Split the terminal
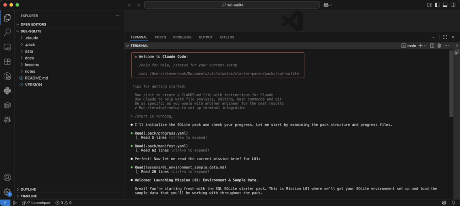This screenshot has height=206, width=460. click(x=432, y=46)
